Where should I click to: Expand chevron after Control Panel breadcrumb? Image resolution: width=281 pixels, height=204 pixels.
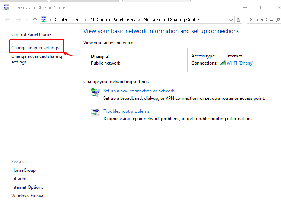point(85,20)
